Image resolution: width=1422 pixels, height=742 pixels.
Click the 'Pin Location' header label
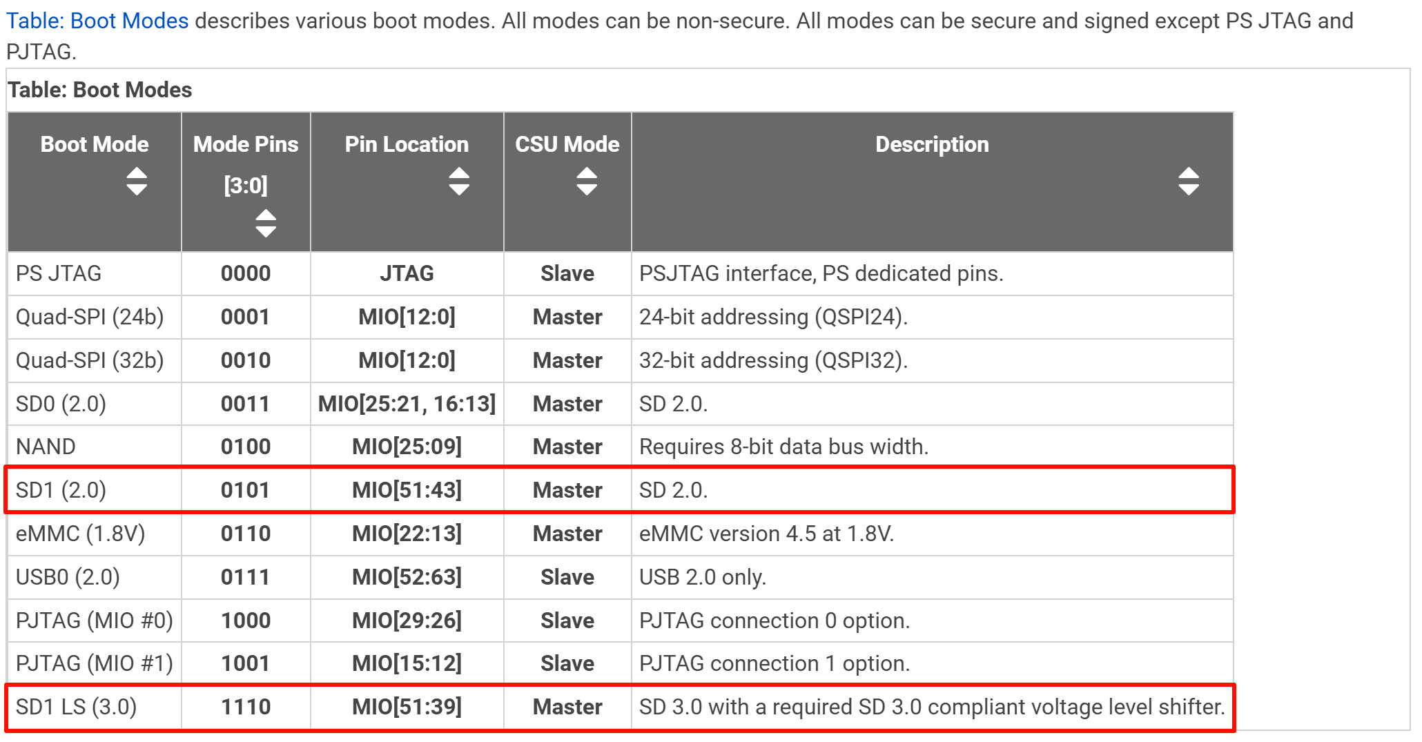coord(407,144)
